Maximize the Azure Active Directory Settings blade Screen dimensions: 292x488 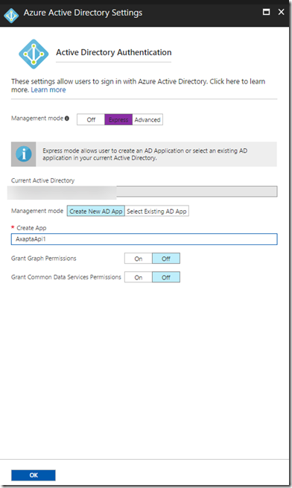tap(266, 12)
